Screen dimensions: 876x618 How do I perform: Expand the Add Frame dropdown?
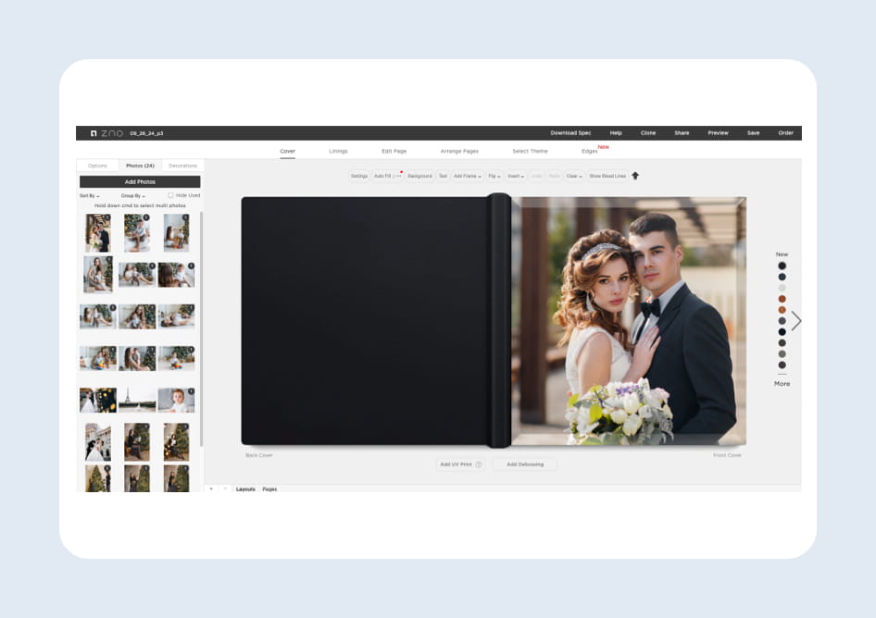coord(467,176)
